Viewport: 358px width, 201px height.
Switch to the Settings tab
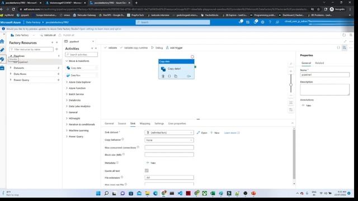tap(159, 123)
